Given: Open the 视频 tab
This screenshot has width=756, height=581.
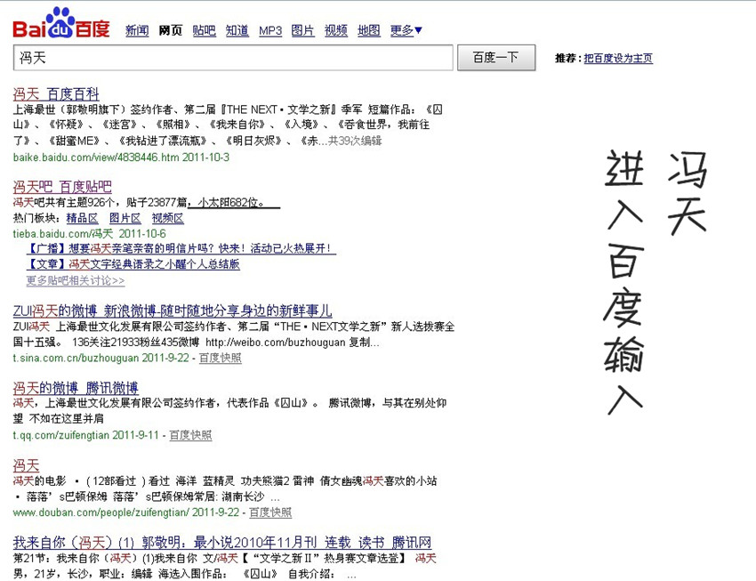Looking at the screenshot, I should point(336,31).
